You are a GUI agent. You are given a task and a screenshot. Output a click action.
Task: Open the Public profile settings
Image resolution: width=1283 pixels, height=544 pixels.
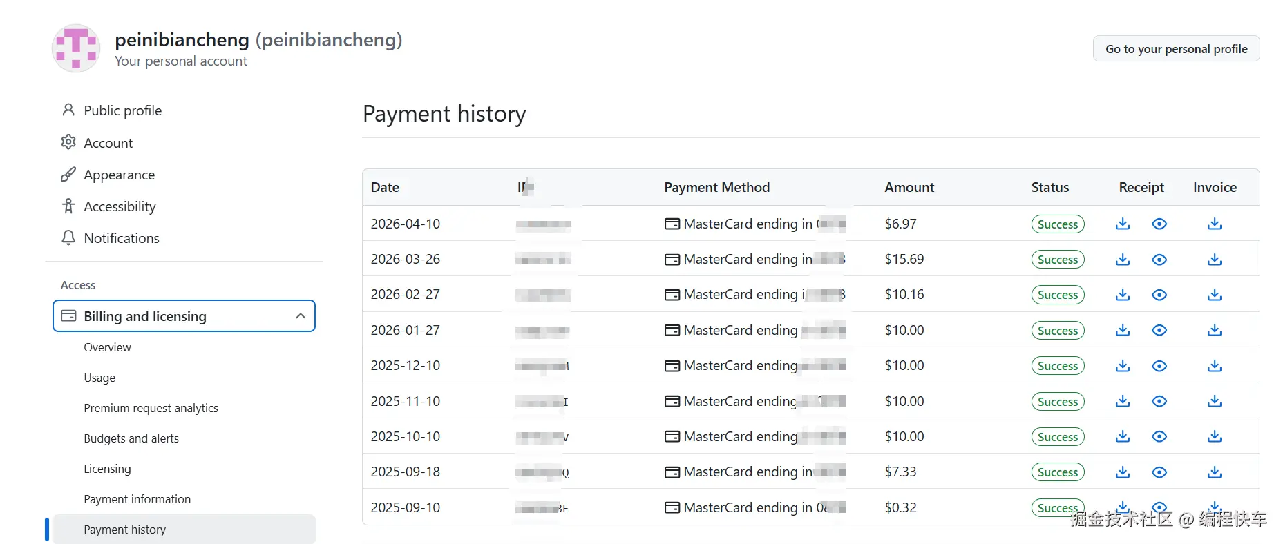(122, 110)
